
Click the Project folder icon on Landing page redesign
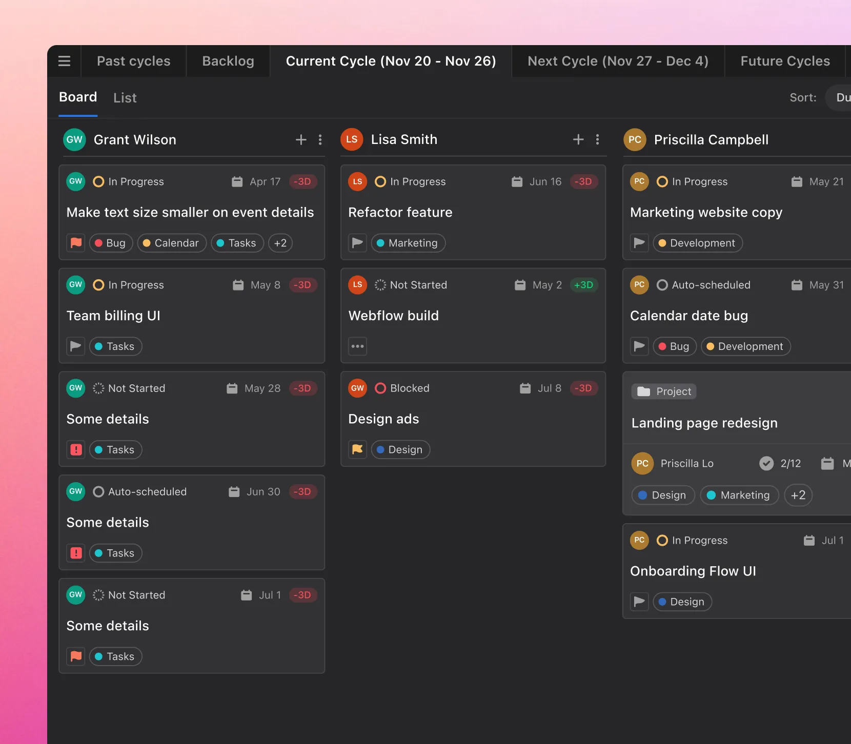pyautogui.click(x=644, y=391)
